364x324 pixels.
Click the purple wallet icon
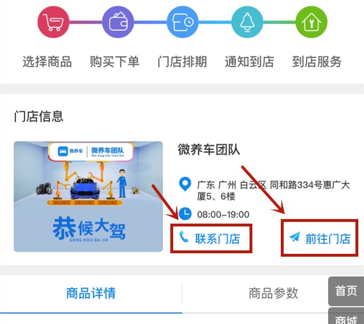pos(118,22)
